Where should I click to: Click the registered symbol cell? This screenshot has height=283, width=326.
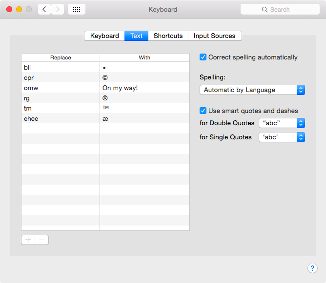(x=145, y=98)
